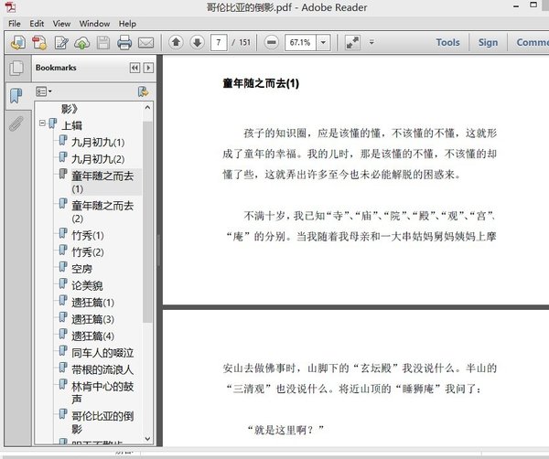Click the Print icon in toolbar
Viewport: 549px width, 459px height.
click(124, 42)
